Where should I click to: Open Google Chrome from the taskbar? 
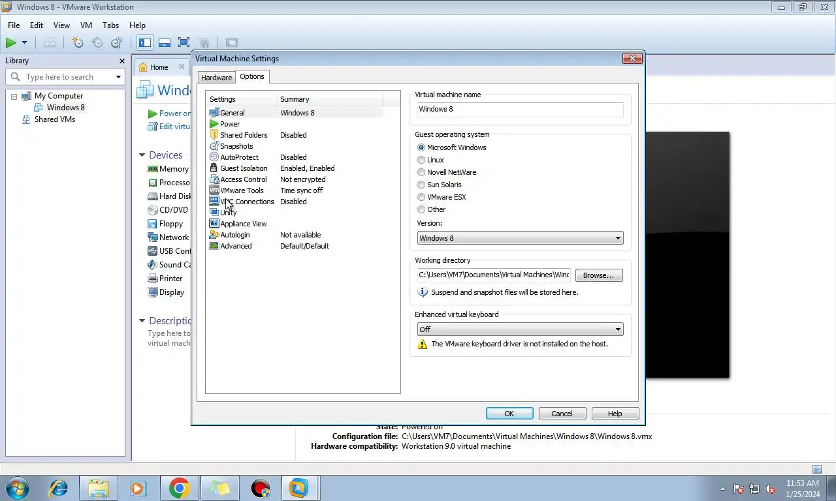click(x=179, y=488)
